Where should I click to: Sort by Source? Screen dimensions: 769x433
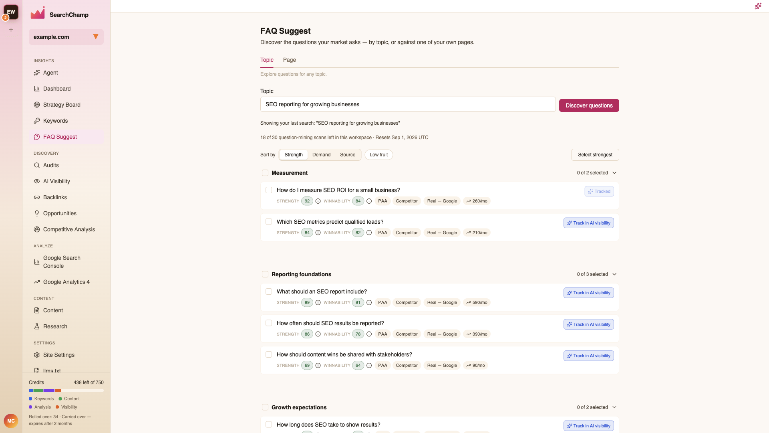pyautogui.click(x=348, y=155)
